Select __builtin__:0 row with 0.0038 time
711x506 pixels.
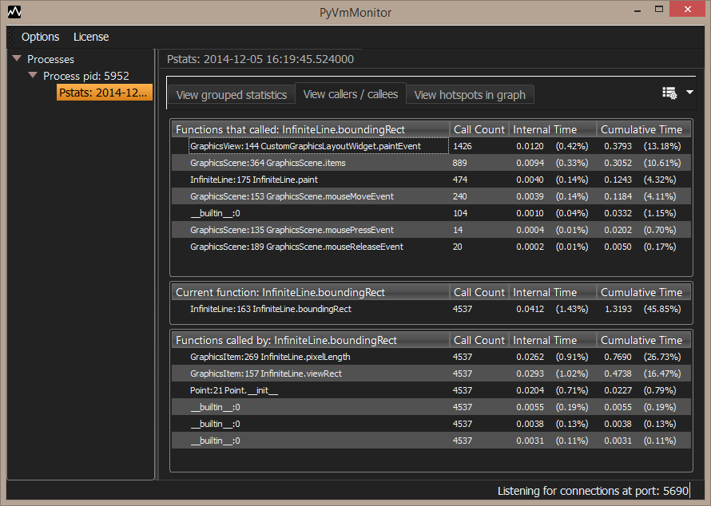(x=431, y=424)
